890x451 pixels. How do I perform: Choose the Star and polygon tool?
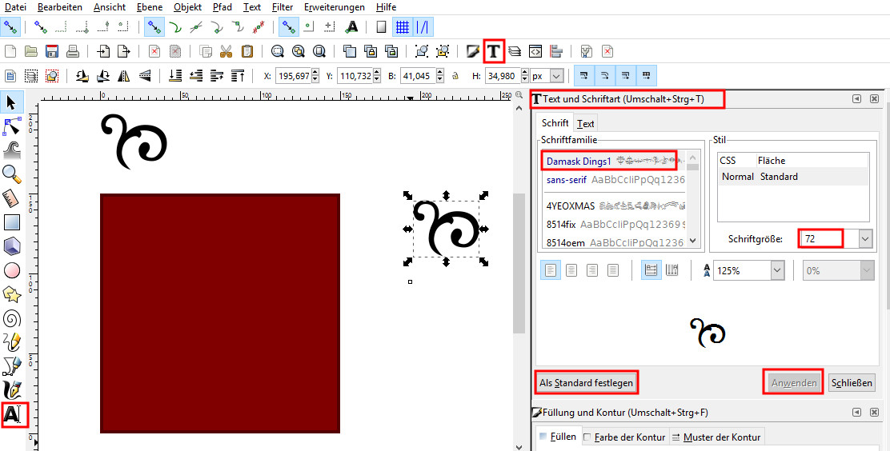tap(12, 294)
